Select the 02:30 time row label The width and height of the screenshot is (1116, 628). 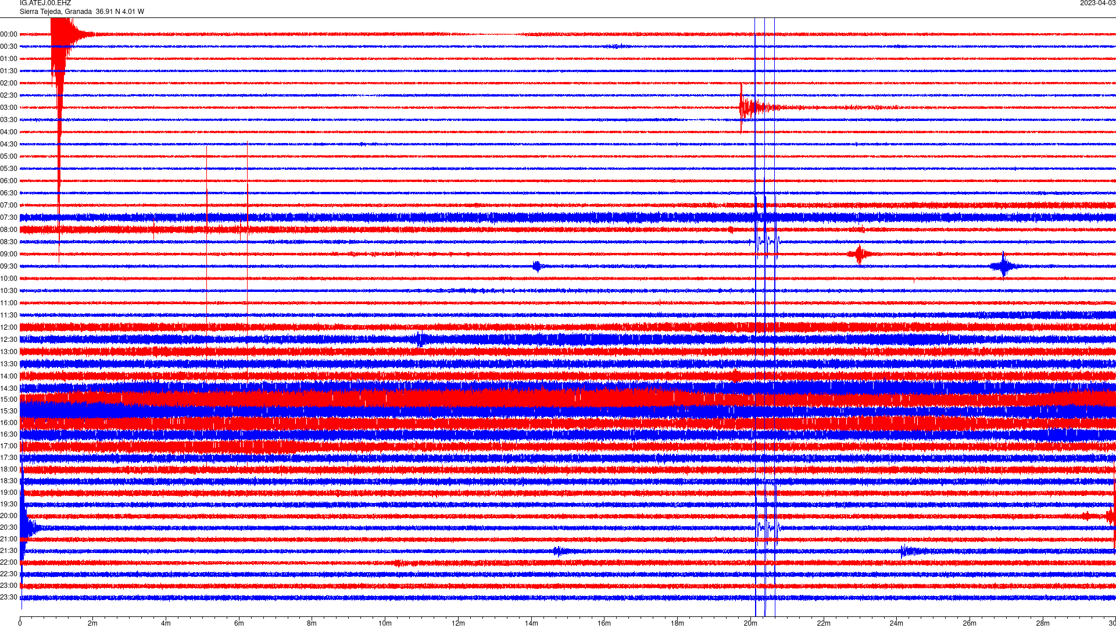(9, 95)
